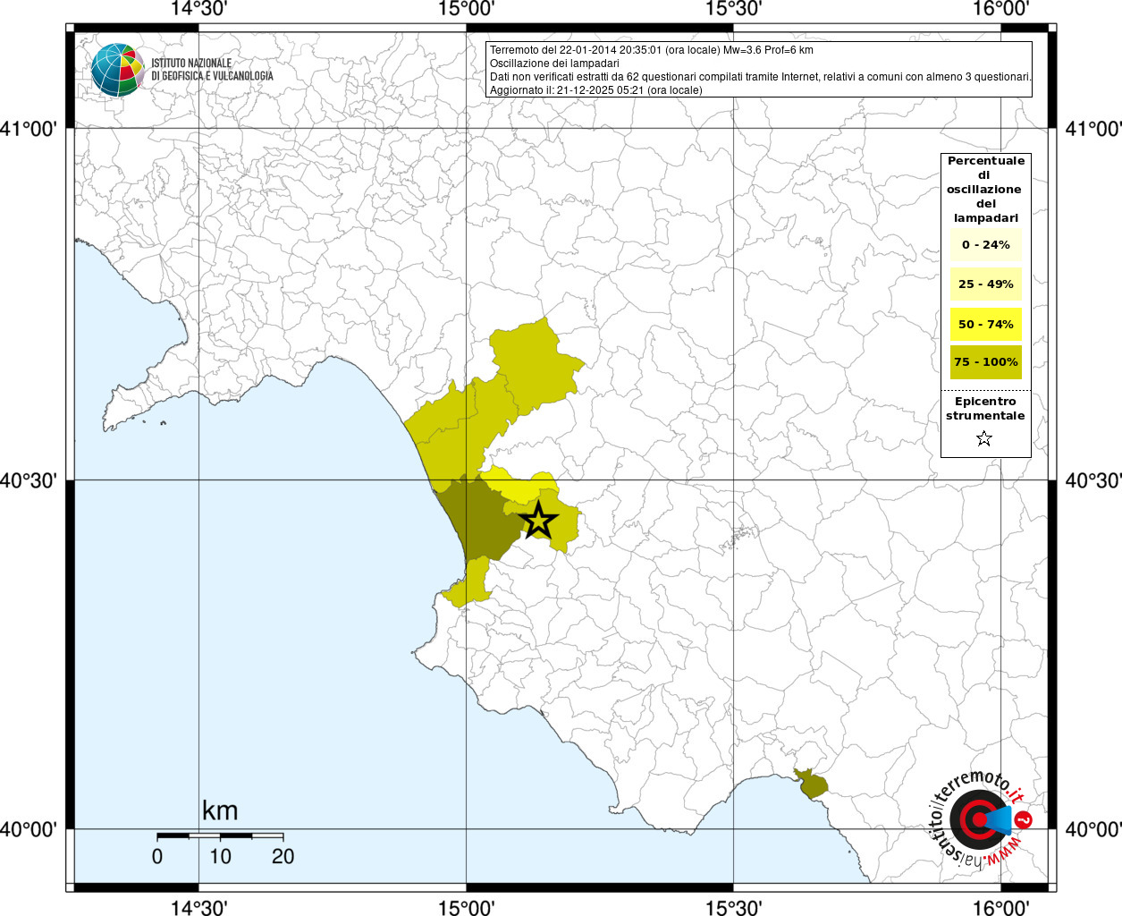Click the right 40°00' latitude label
1122x916 pixels.
coord(1093,829)
